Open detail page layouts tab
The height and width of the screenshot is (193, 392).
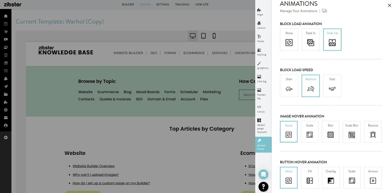(262, 126)
